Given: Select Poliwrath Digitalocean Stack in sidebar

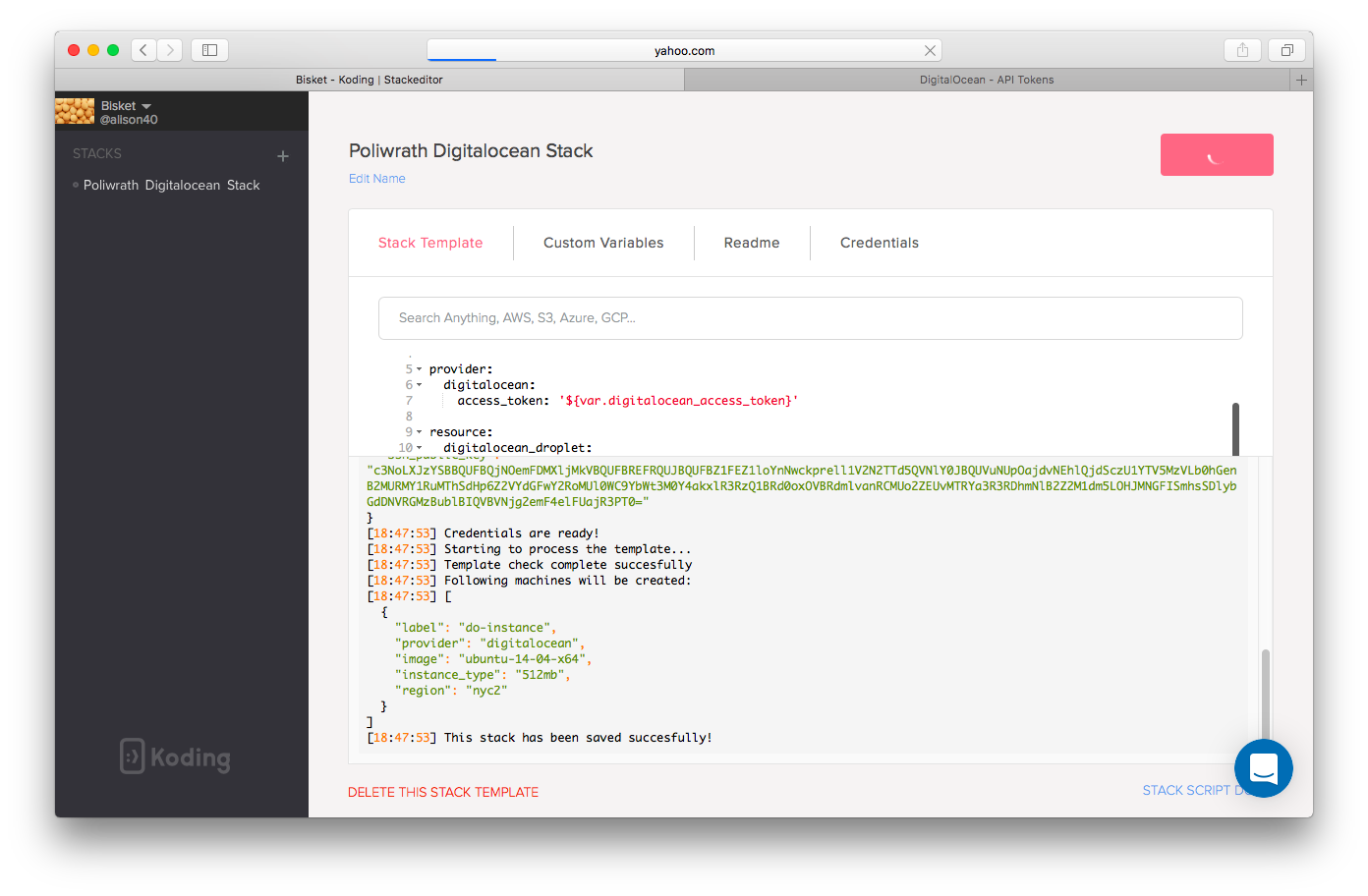Looking at the screenshot, I should click(172, 185).
